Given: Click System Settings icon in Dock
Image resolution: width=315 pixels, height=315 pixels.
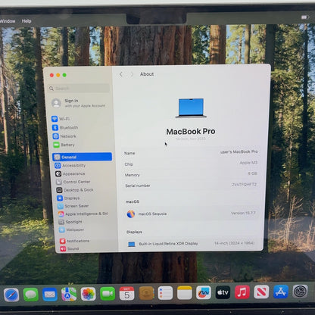Looking at the screenshot, I should coord(300,292).
